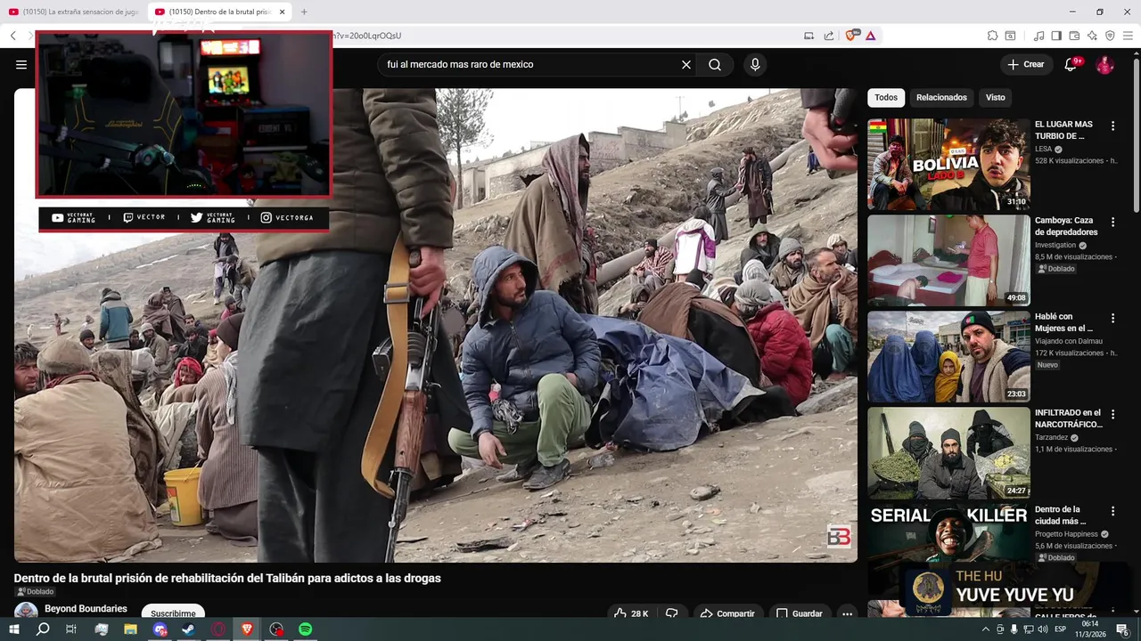Open 'Camboya: Caza de depredadores' video title
The width and height of the screenshot is (1141, 641).
pyautogui.click(x=1066, y=226)
